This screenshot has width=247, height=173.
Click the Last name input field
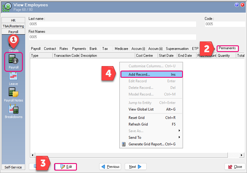(112, 24)
